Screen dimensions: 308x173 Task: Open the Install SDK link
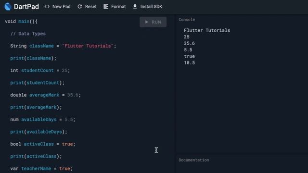[148, 6]
